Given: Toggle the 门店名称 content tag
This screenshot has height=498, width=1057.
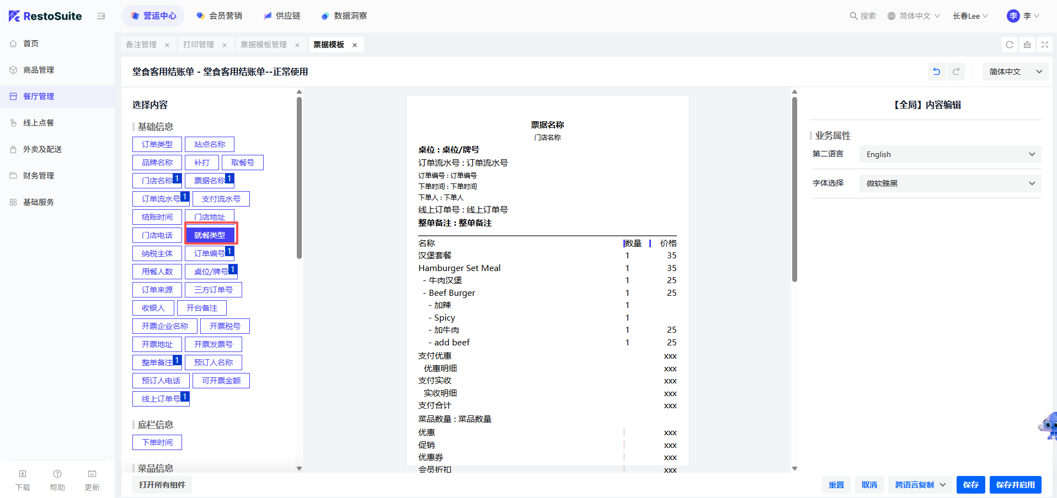Looking at the screenshot, I should (157, 181).
